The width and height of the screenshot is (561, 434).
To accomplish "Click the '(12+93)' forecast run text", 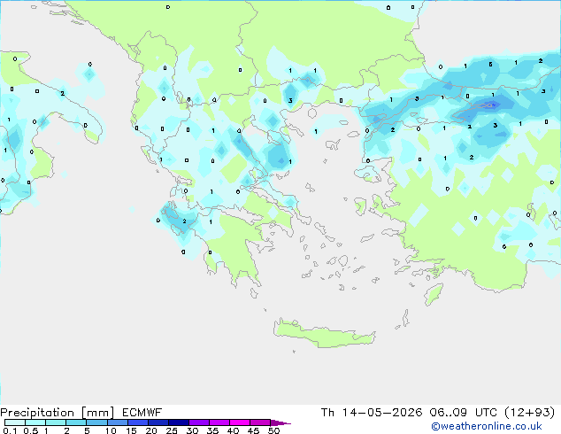I will coord(529,413).
